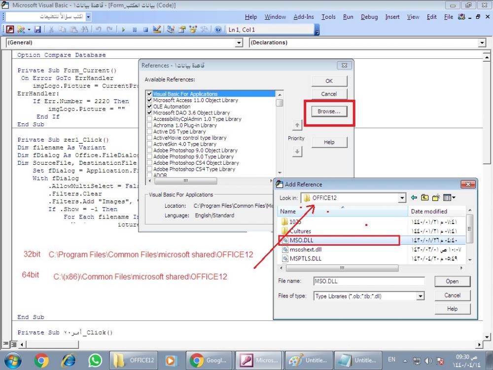Image resolution: width=493 pixels, height=370 pixels.
Task: Move reference priority up arrow
Action: 297,125
